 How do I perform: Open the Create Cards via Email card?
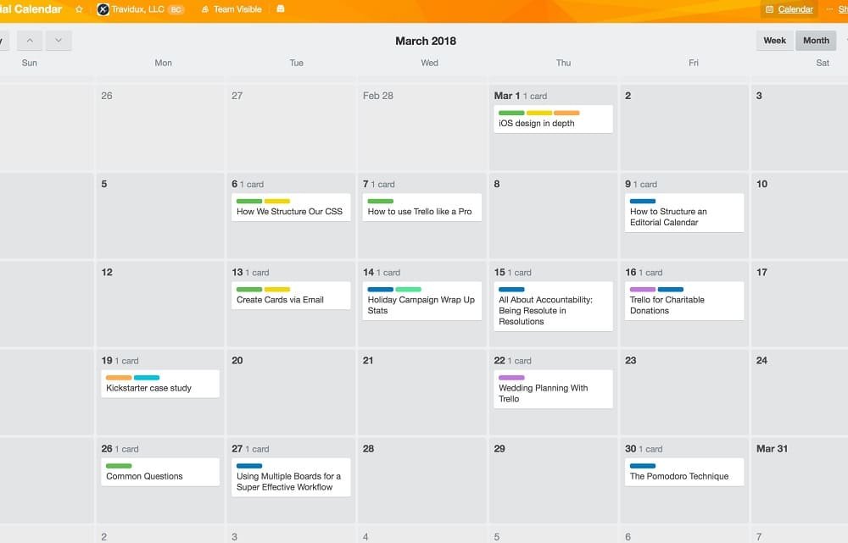(x=290, y=296)
